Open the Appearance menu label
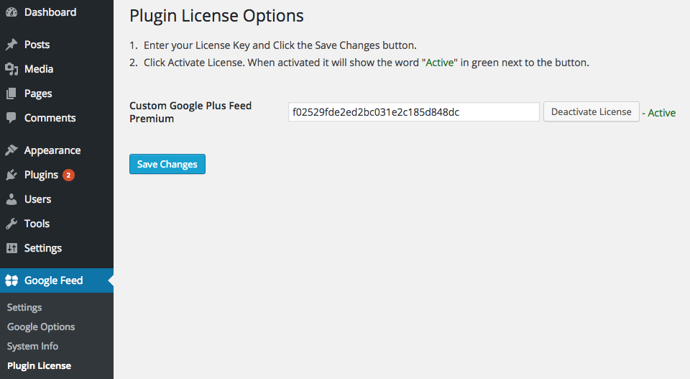690x379 pixels. [52, 150]
